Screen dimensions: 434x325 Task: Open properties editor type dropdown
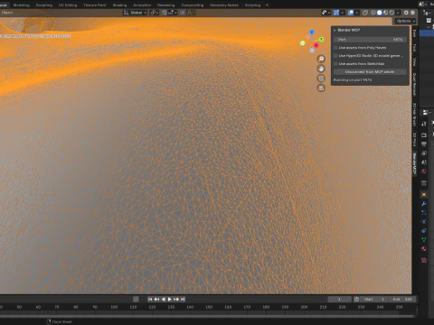click(426, 112)
